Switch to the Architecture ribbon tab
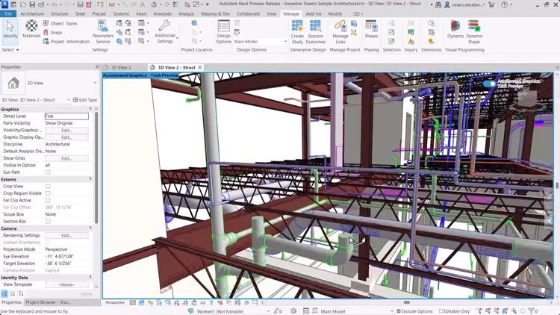560x315 pixels. pos(32,13)
